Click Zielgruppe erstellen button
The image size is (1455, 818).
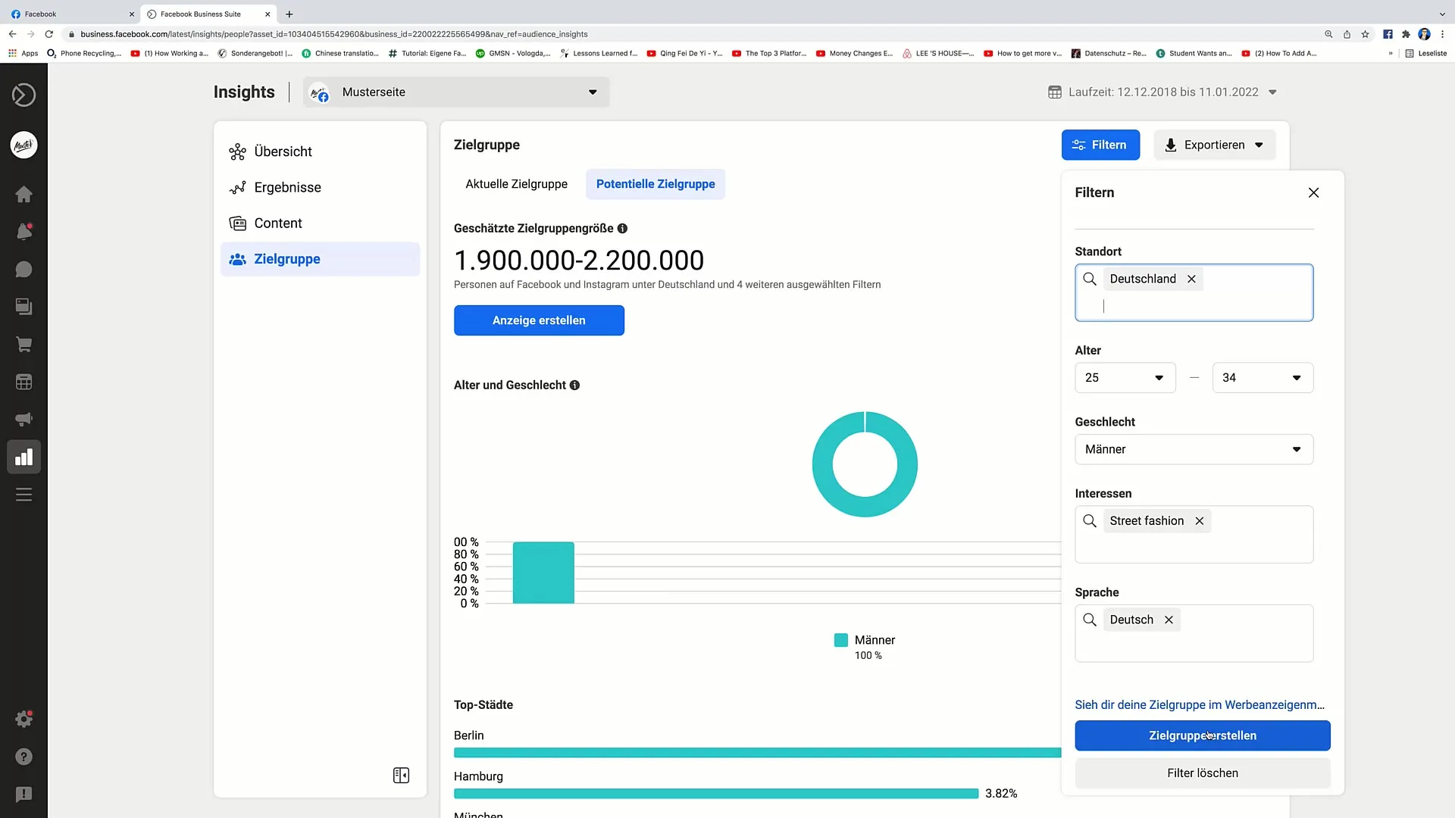pyautogui.click(x=1202, y=735)
